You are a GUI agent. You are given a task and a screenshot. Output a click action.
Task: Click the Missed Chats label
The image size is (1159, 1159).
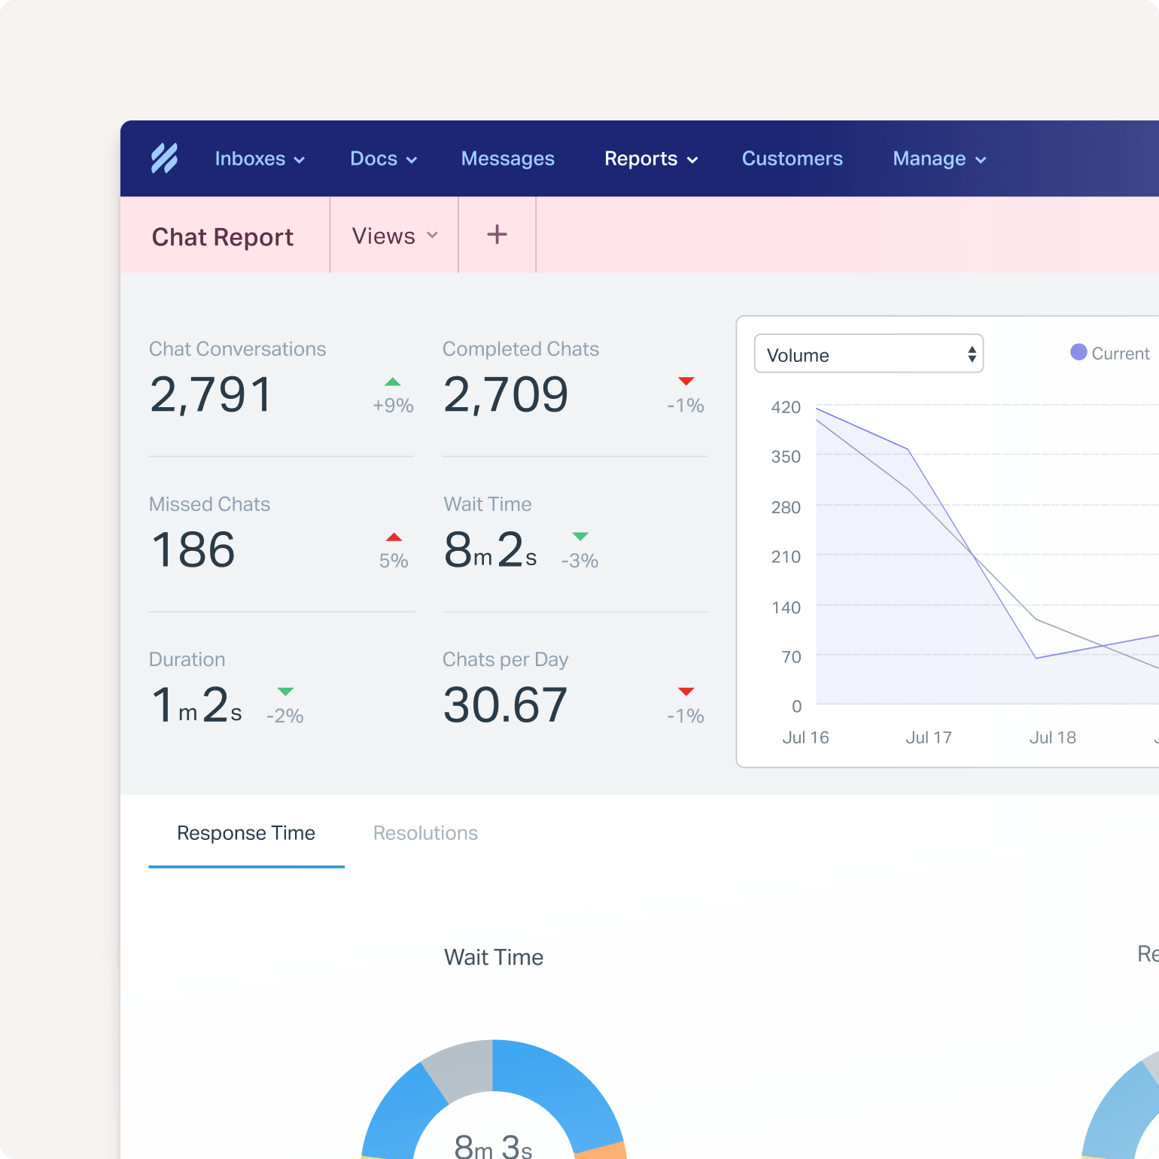209,504
